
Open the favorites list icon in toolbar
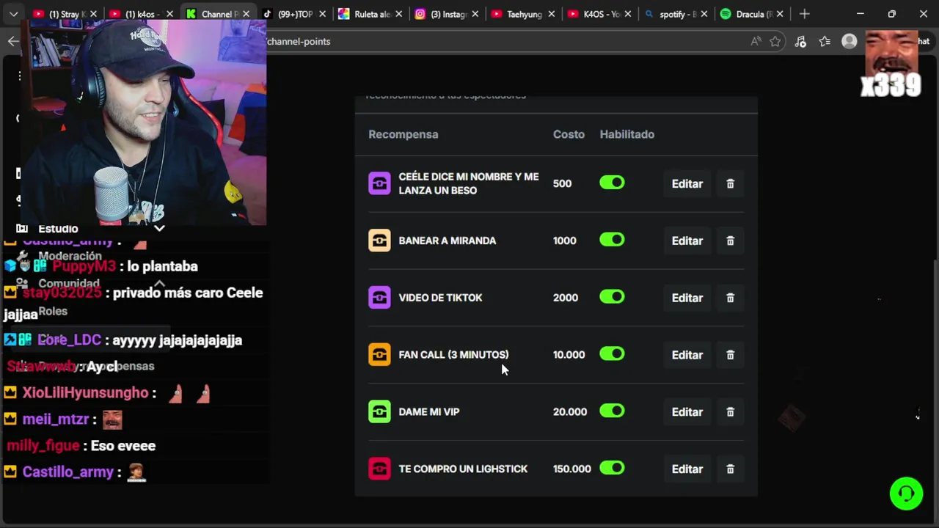[x=825, y=41]
